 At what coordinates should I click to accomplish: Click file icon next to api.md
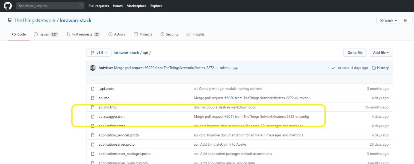93,98
